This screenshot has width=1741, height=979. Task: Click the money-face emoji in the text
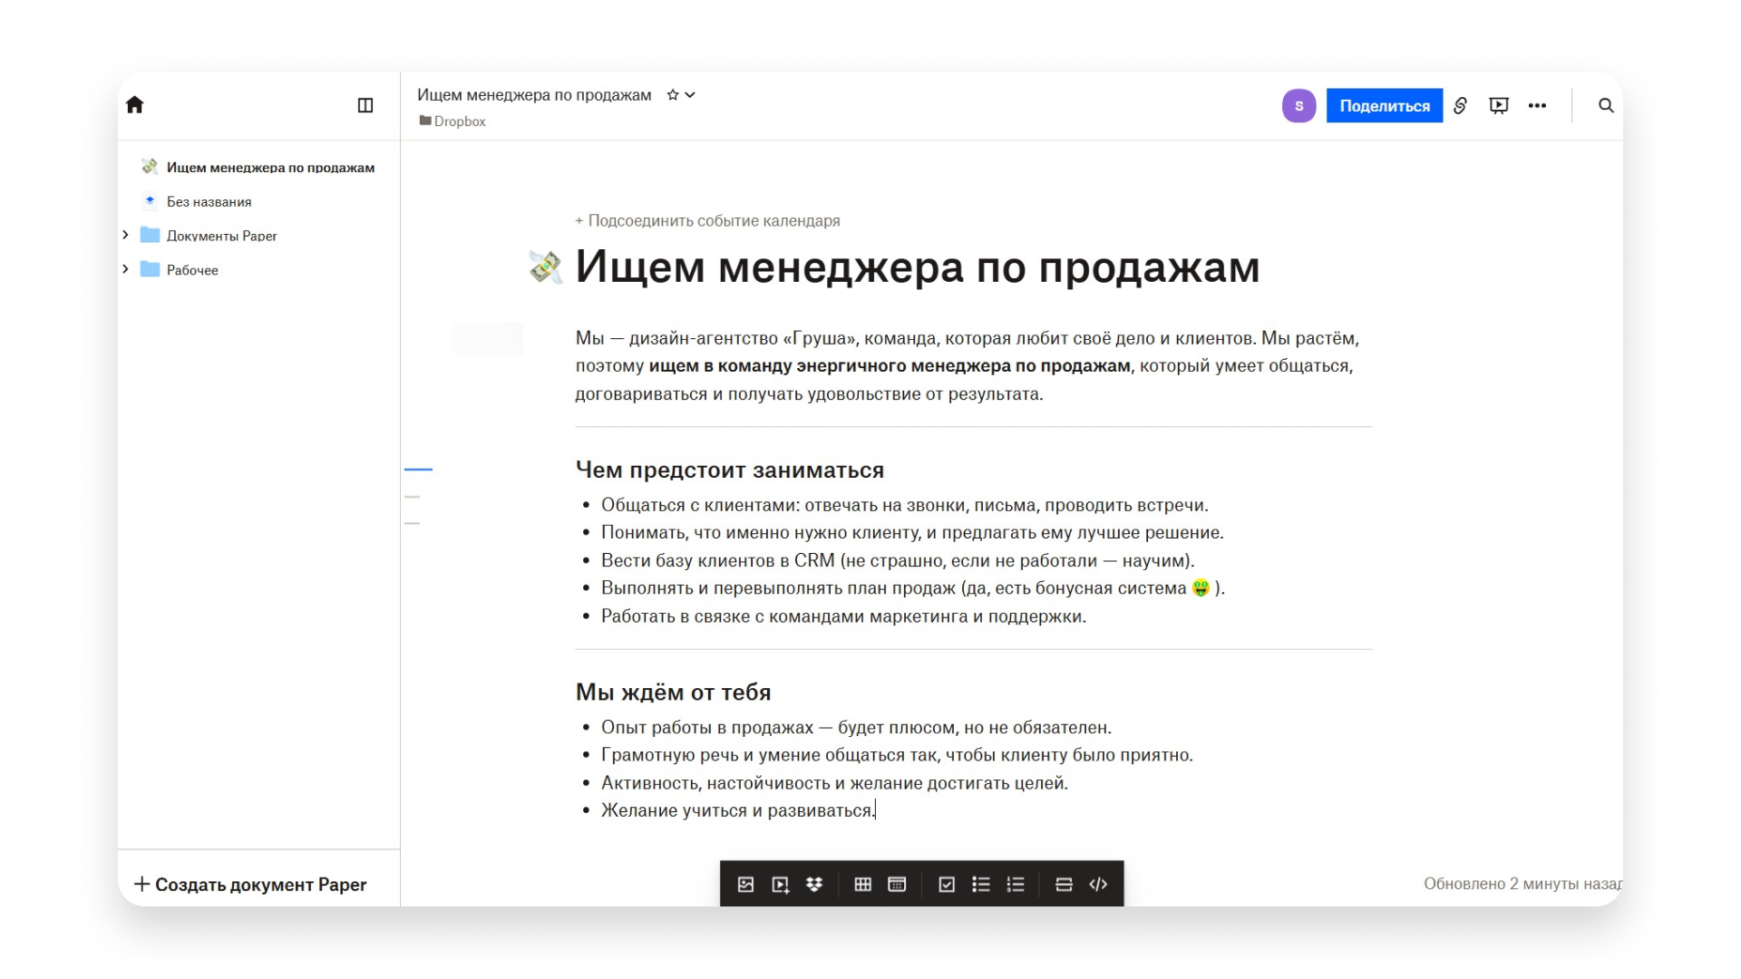click(1201, 588)
